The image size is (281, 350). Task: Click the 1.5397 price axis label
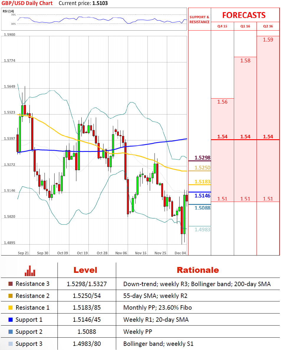pyautogui.click(x=10, y=139)
